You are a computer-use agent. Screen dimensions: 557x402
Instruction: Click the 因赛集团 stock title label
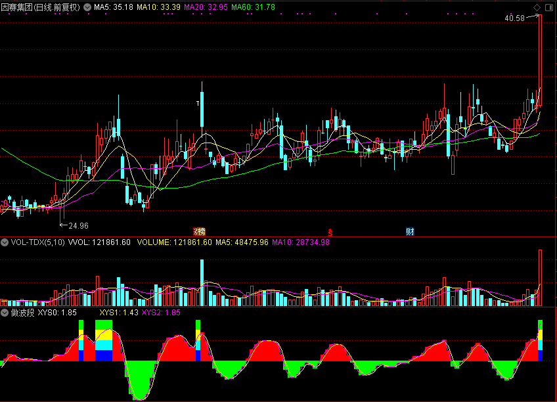(40, 7)
